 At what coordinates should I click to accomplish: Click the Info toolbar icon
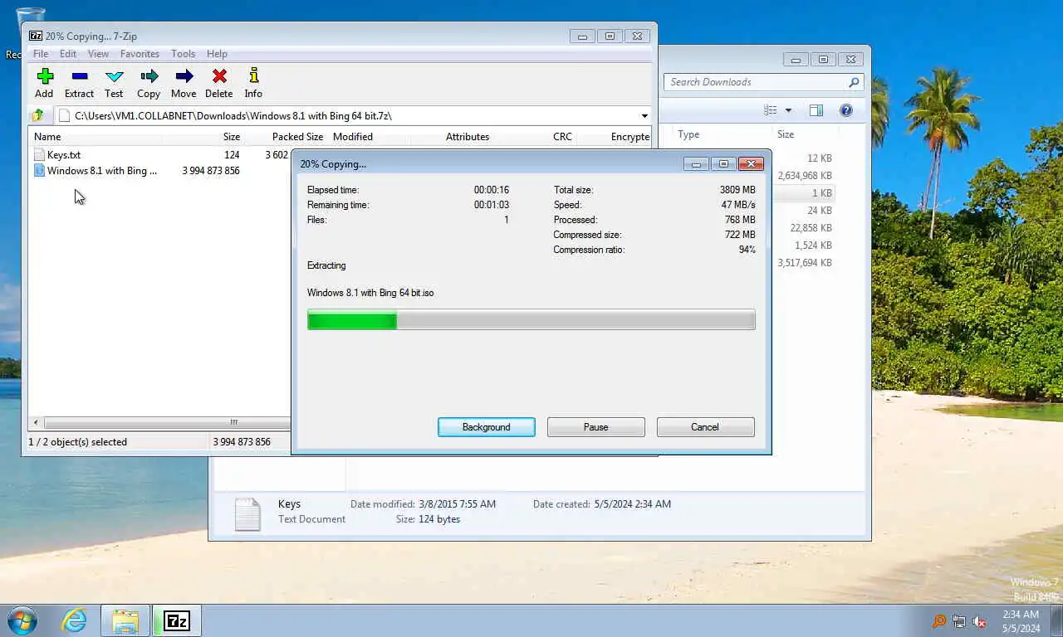253,83
